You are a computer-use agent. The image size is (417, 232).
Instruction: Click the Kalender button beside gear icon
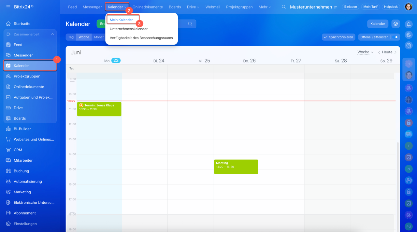coord(378,24)
